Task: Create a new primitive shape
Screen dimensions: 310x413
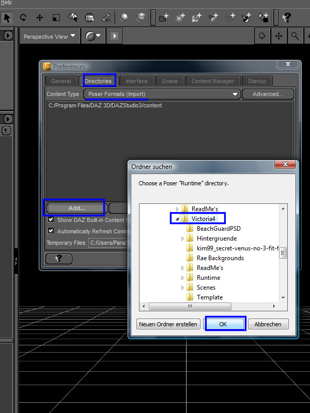Action: click(263, 18)
